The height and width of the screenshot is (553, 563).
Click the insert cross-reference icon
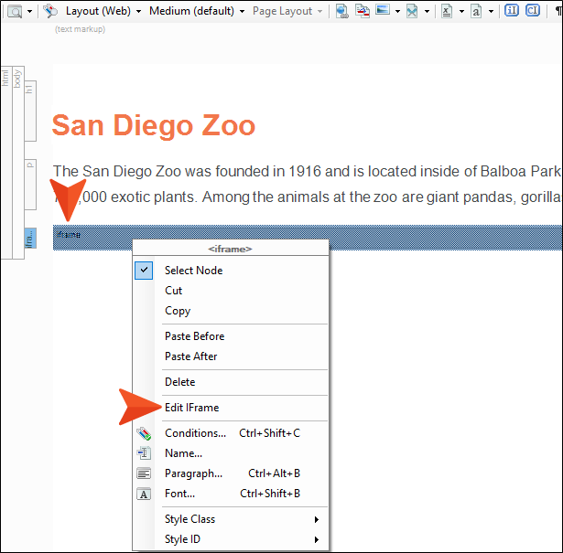coord(363,11)
